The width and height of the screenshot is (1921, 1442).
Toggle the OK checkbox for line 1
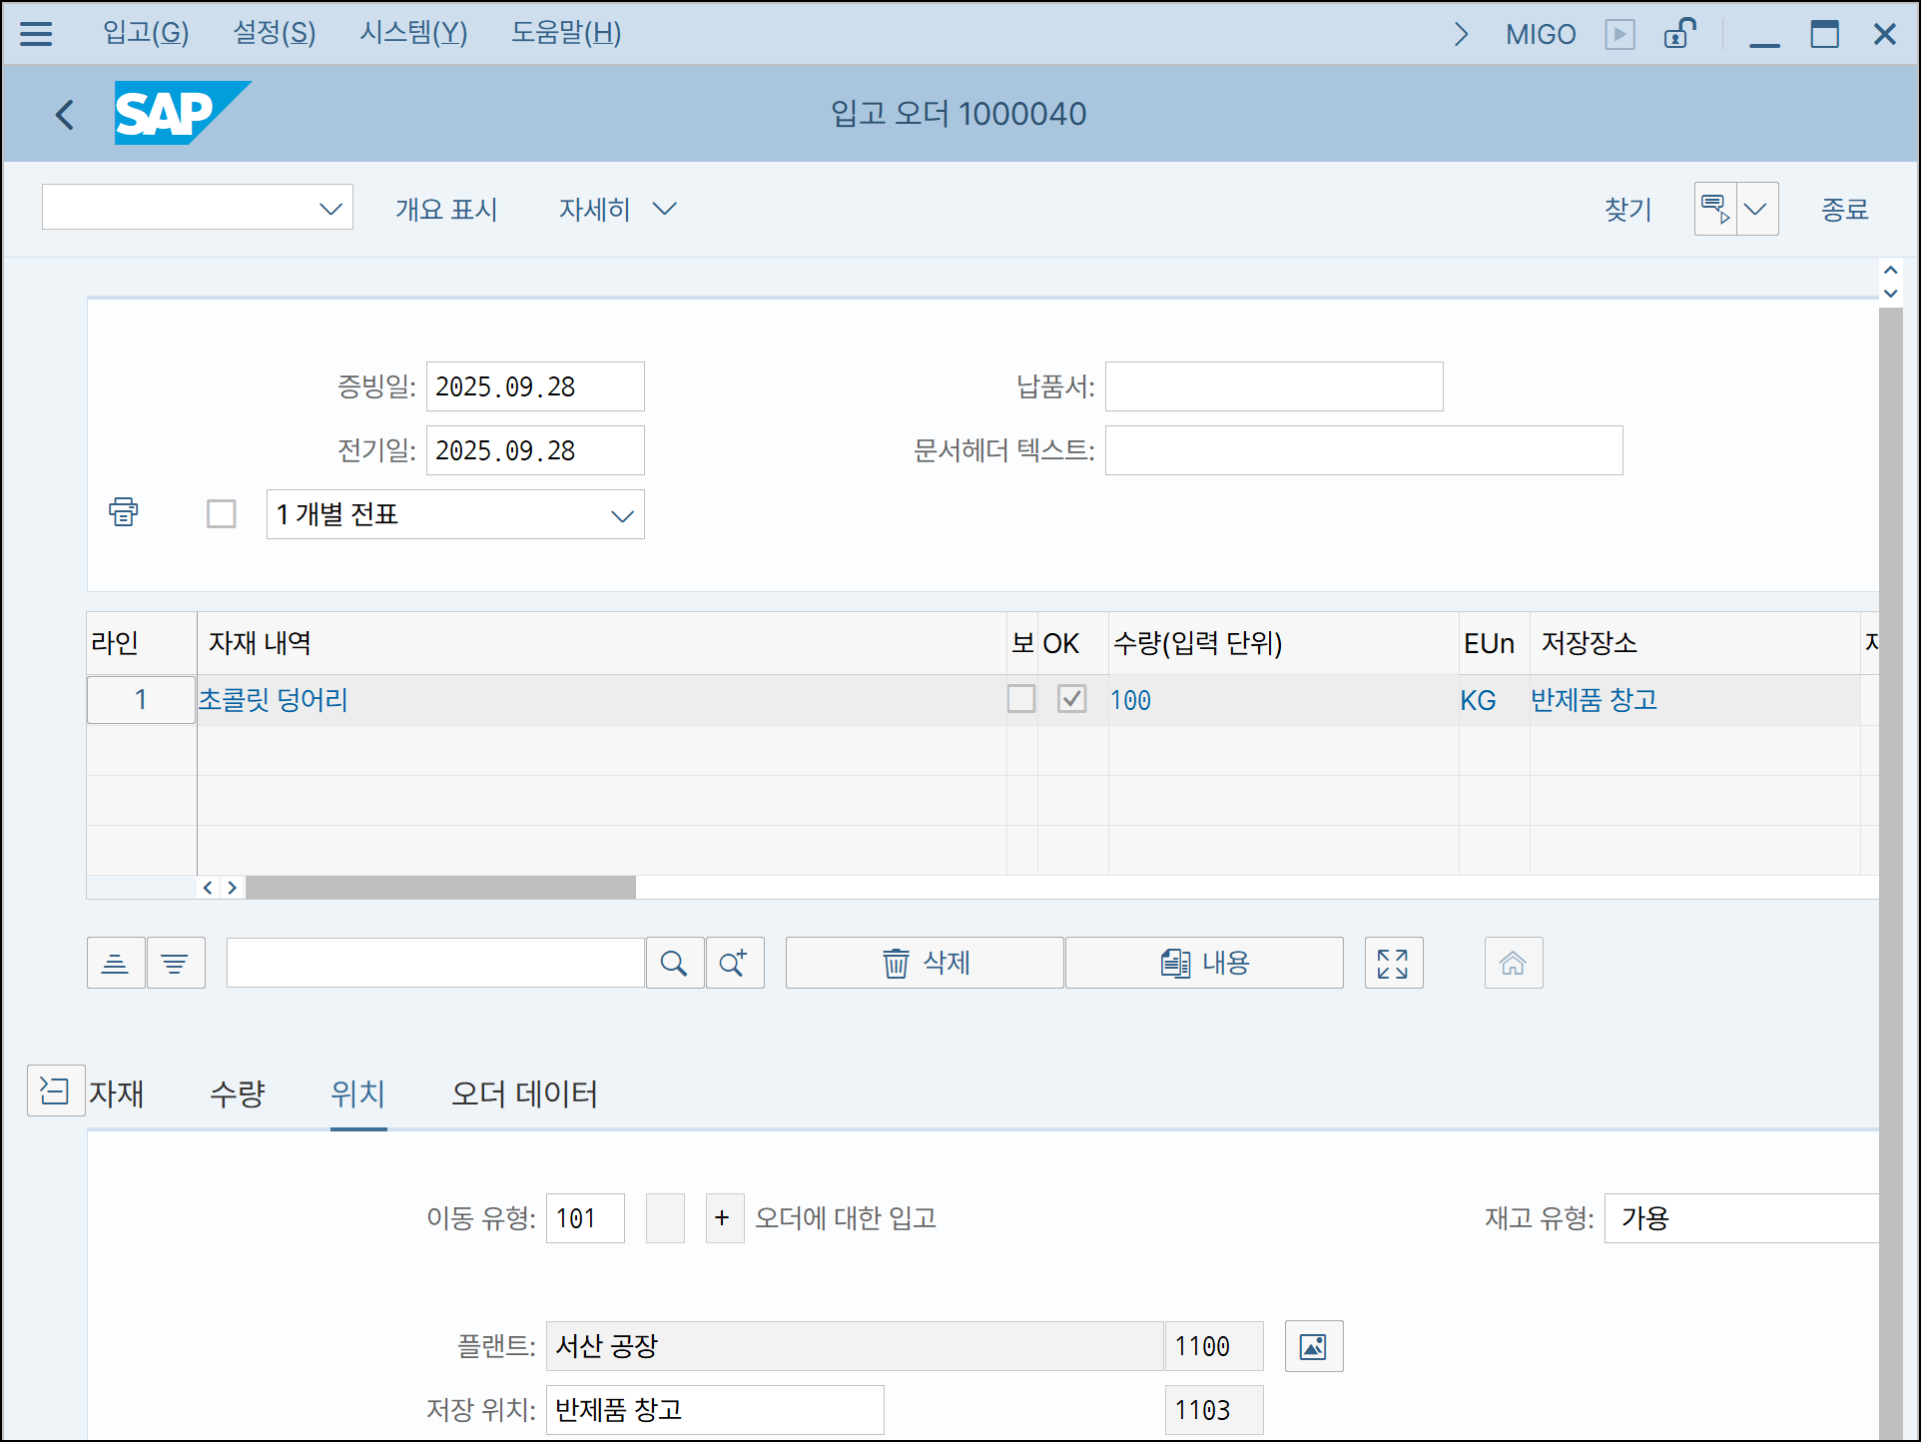(1071, 699)
